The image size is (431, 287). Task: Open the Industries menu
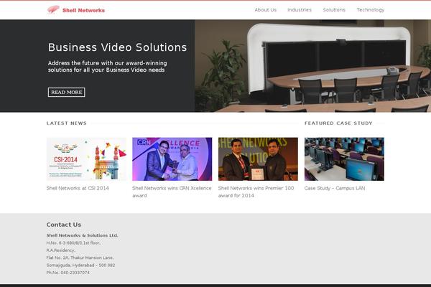(300, 10)
